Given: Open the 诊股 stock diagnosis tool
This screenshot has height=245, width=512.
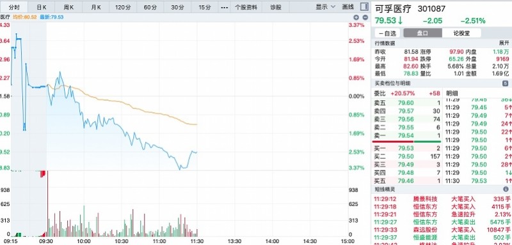Looking at the screenshot, I should [x=276, y=7].
